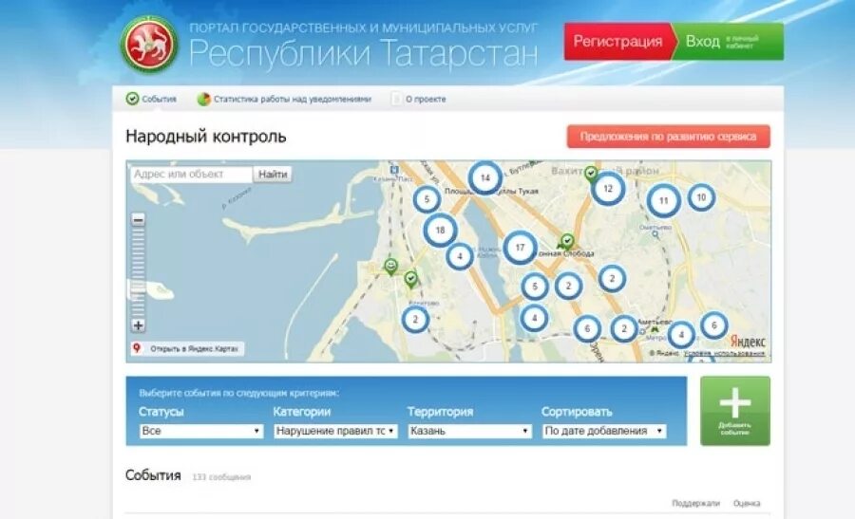Click the red Регистрация button
The height and width of the screenshot is (519, 855).
pyautogui.click(x=617, y=42)
